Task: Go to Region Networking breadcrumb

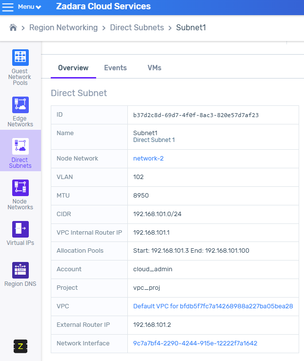Action: [63, 28]
